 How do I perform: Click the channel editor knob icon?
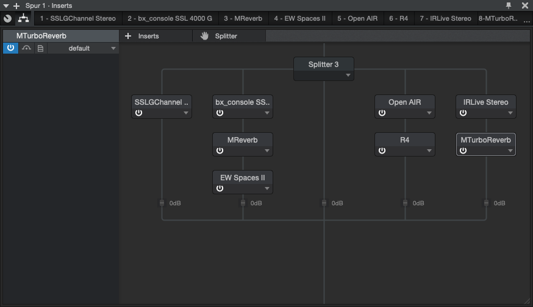pos(7,18)
